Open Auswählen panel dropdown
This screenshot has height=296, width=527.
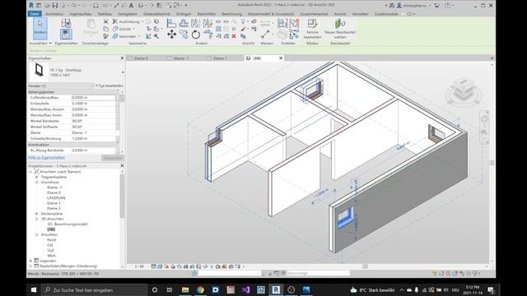40,44
